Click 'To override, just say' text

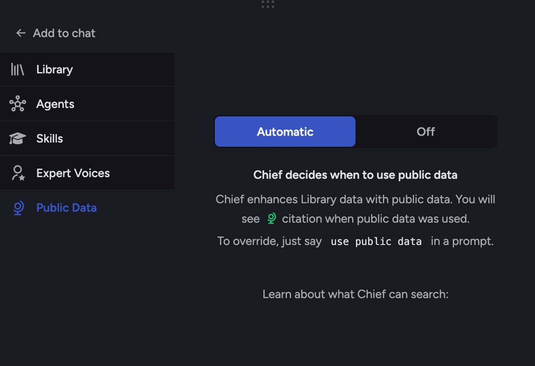[270, 241]
